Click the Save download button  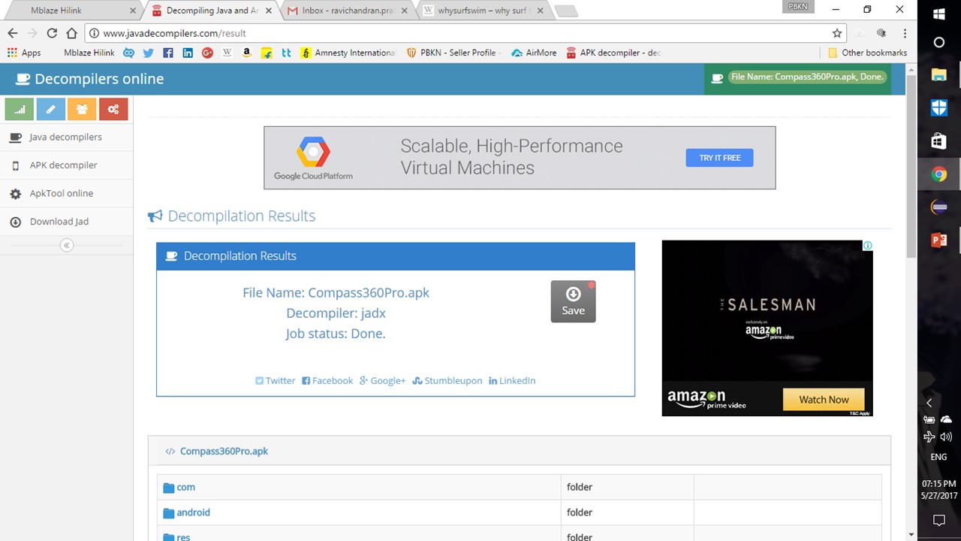tap(573, 301)
